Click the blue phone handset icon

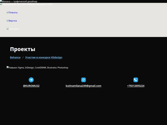coord(136,80)
